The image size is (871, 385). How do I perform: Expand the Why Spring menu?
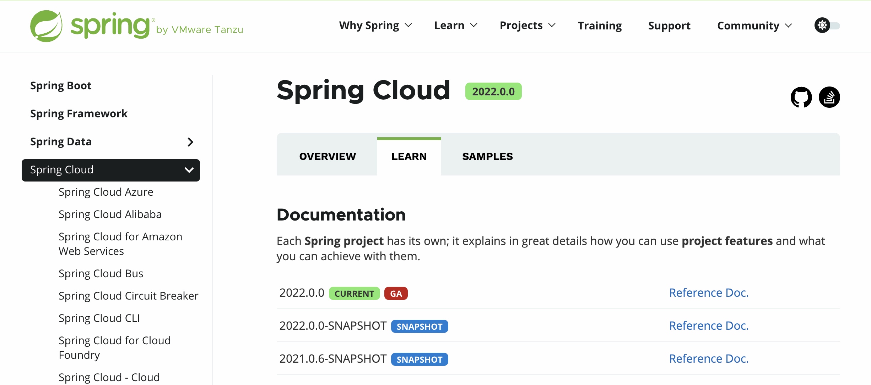tap(375, 26)
